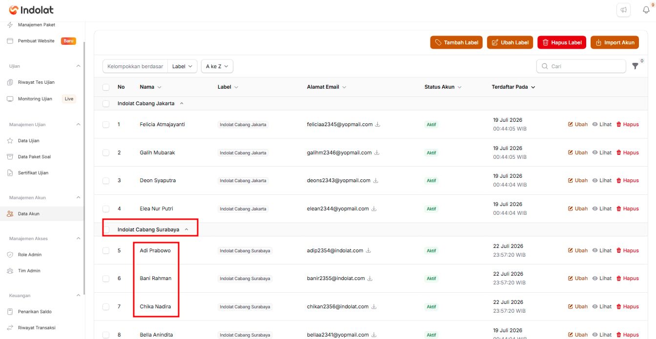Viewport: 656px width, 339px height.
Task: Click Ubah for Chika Nadira
Action: pyautogui.click(x=577, y=306)
